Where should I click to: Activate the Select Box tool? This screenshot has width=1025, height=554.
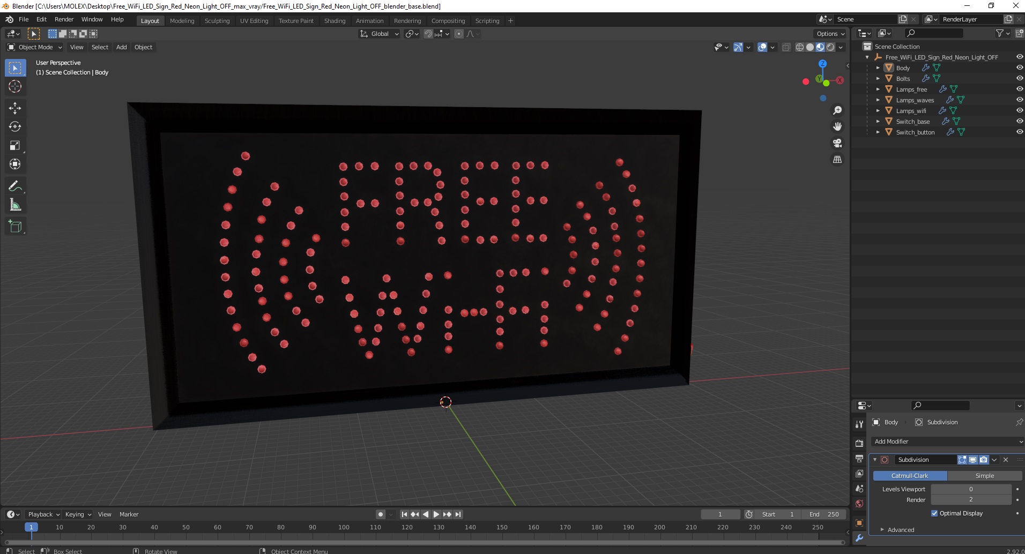tap(15, 68)
